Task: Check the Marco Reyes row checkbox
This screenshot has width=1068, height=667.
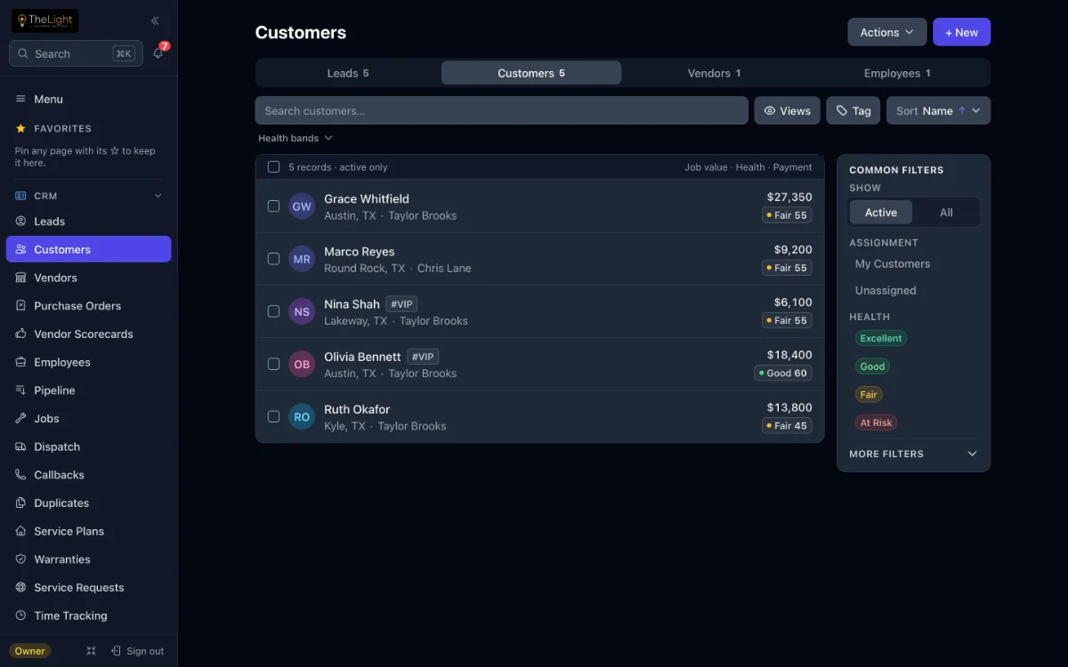Action: [274, 259]
